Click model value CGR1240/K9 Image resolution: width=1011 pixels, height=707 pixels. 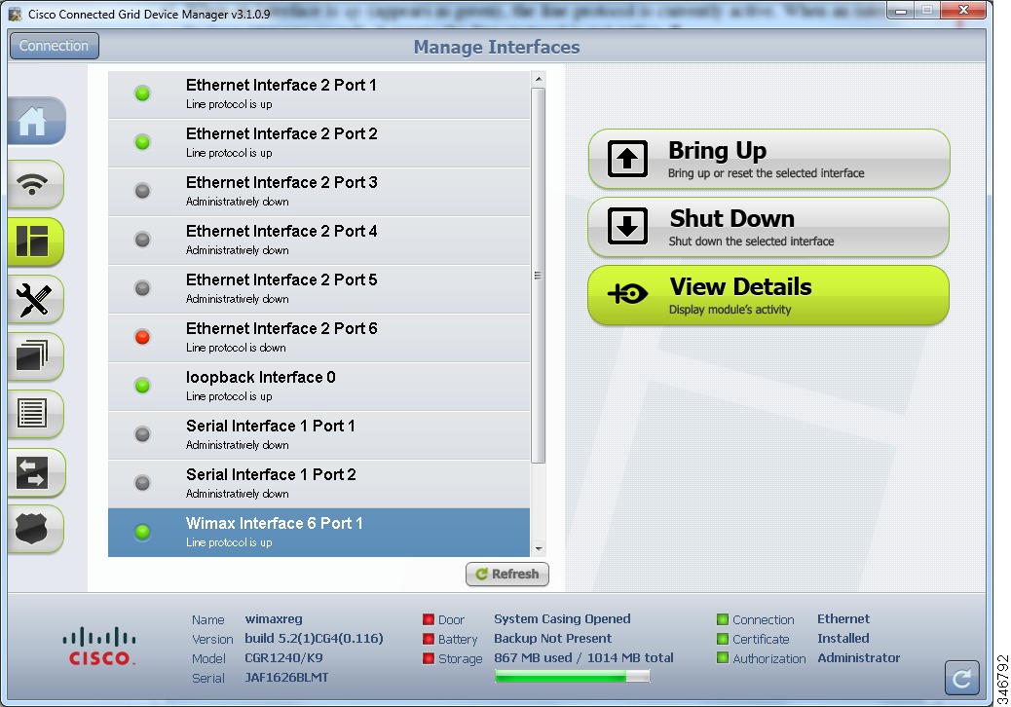click(x=283, y=657)
